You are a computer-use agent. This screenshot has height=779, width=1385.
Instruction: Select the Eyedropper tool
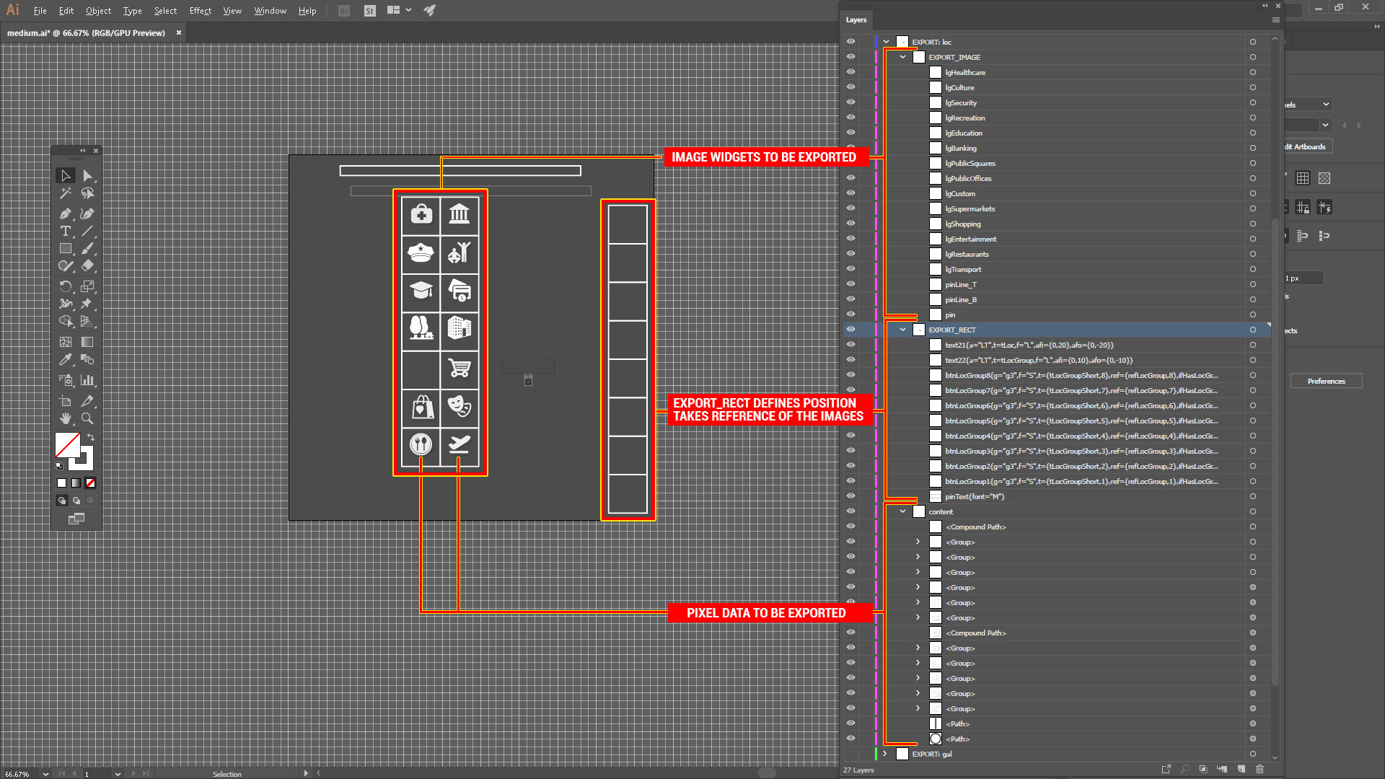[66, 359]
